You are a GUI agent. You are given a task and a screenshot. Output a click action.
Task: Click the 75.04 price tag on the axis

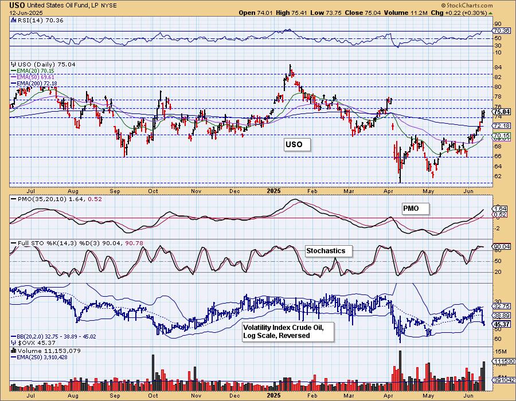[502, 112]
